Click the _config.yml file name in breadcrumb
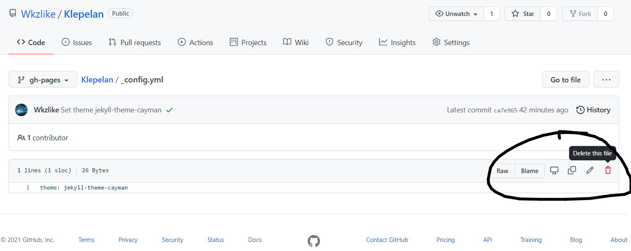This screenshot has height=251, width=631. coord(142,80)
